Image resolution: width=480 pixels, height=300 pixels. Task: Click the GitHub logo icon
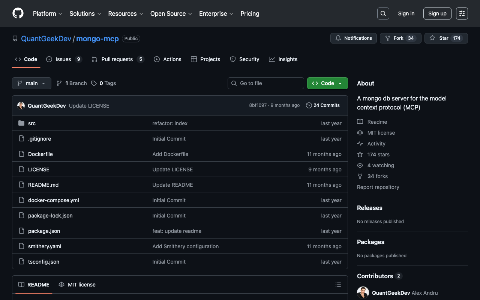[x=18, y=13]
